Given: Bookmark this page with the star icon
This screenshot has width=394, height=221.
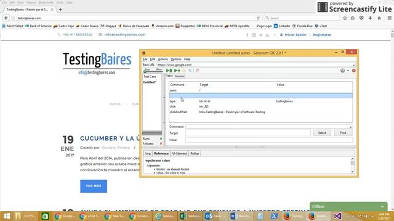Looking at the screenshot, I should point(345,18).
